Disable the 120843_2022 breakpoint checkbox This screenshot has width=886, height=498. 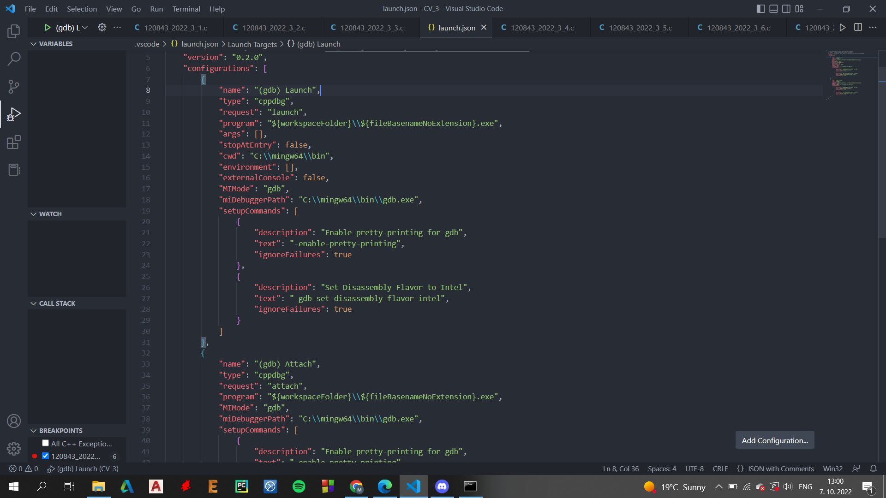coord(45,456)
